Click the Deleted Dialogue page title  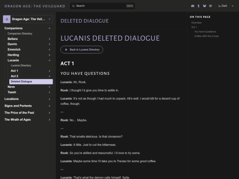click(x=85, y=21)
